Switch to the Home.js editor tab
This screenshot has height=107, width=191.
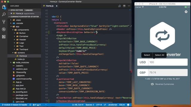point(50,6)
